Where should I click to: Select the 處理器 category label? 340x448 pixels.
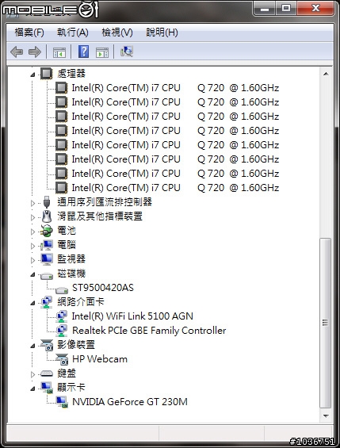point(71,74)
